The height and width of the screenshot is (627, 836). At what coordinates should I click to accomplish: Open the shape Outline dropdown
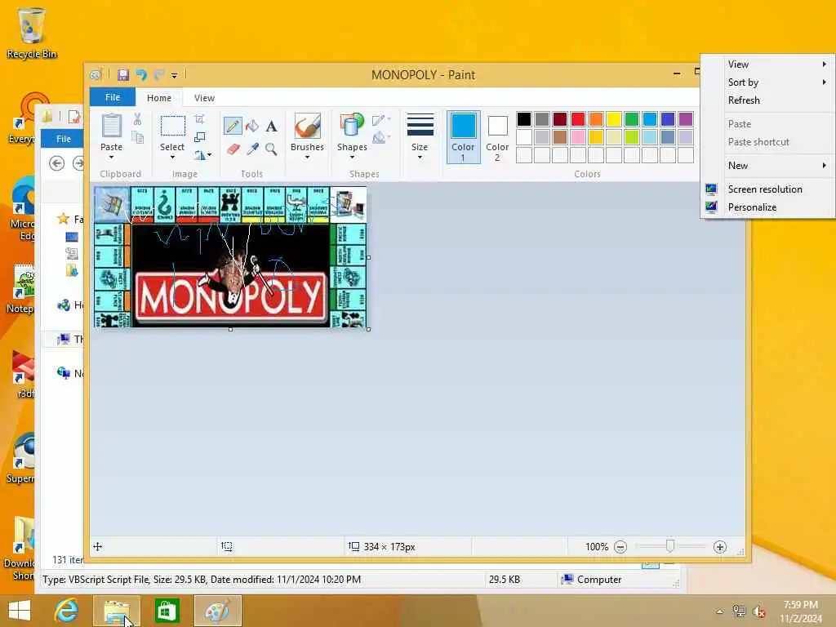[381, 120]
